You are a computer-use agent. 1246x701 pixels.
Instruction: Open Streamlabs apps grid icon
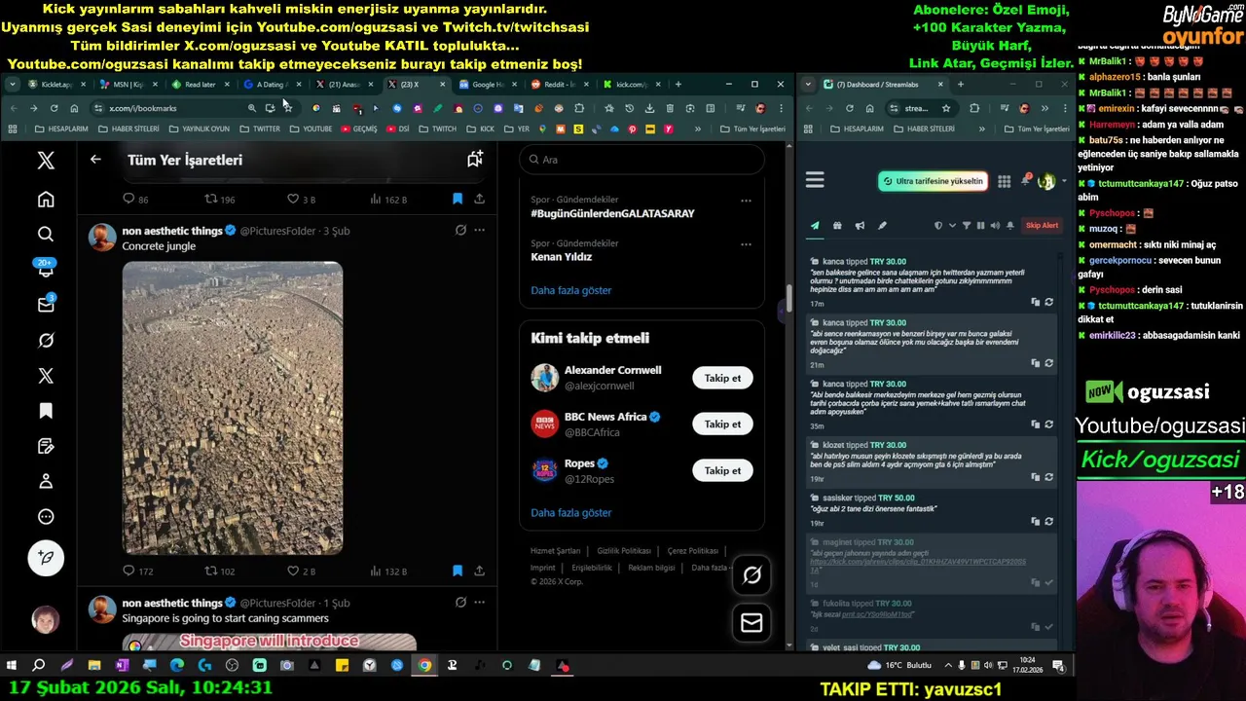tap(1004, 181)
